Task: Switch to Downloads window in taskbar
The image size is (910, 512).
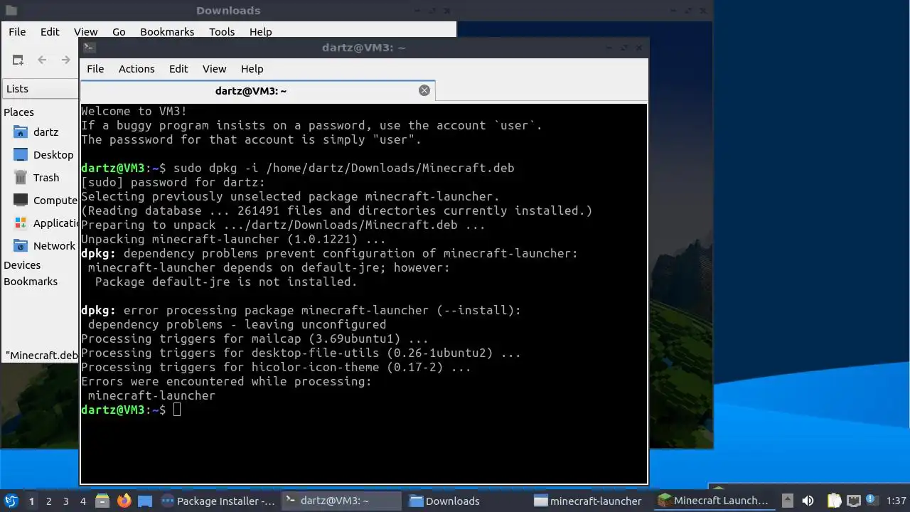Action: (x=466, y=501)
